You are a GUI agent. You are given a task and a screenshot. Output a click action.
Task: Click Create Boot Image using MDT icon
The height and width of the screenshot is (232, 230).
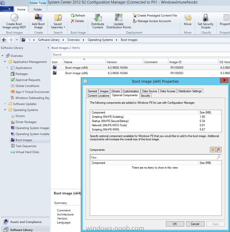[14, 18]
